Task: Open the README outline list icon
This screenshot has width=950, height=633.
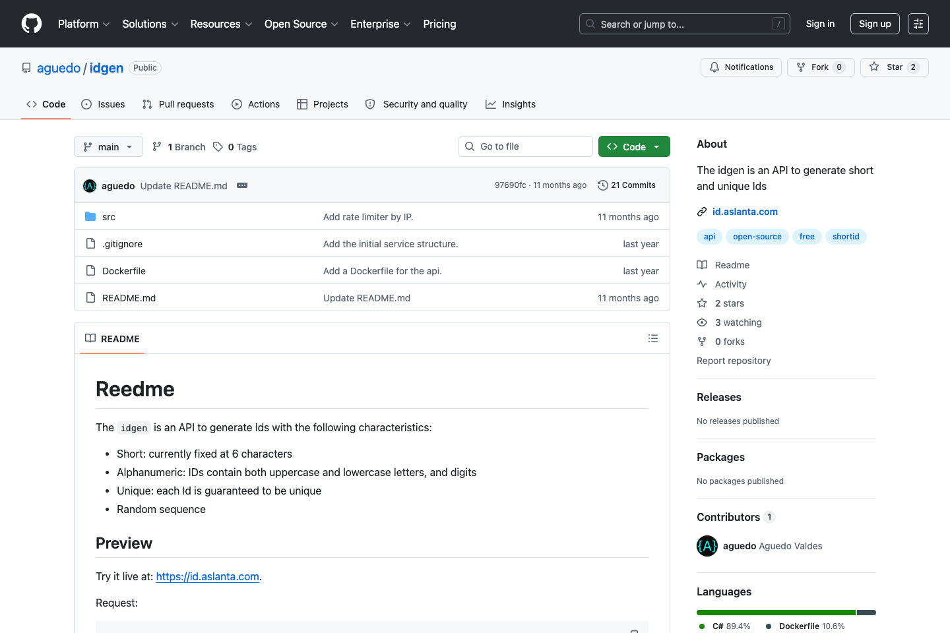Action: point(652,338)
